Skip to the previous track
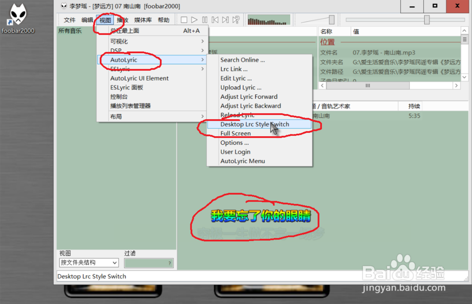 point(215,20)
